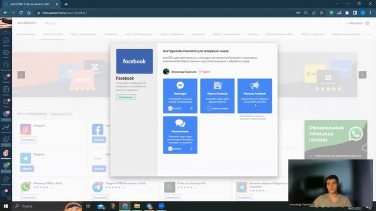376x211 pixels.
Task: Click the show all link next to chats heading
Action: [62, 114]
